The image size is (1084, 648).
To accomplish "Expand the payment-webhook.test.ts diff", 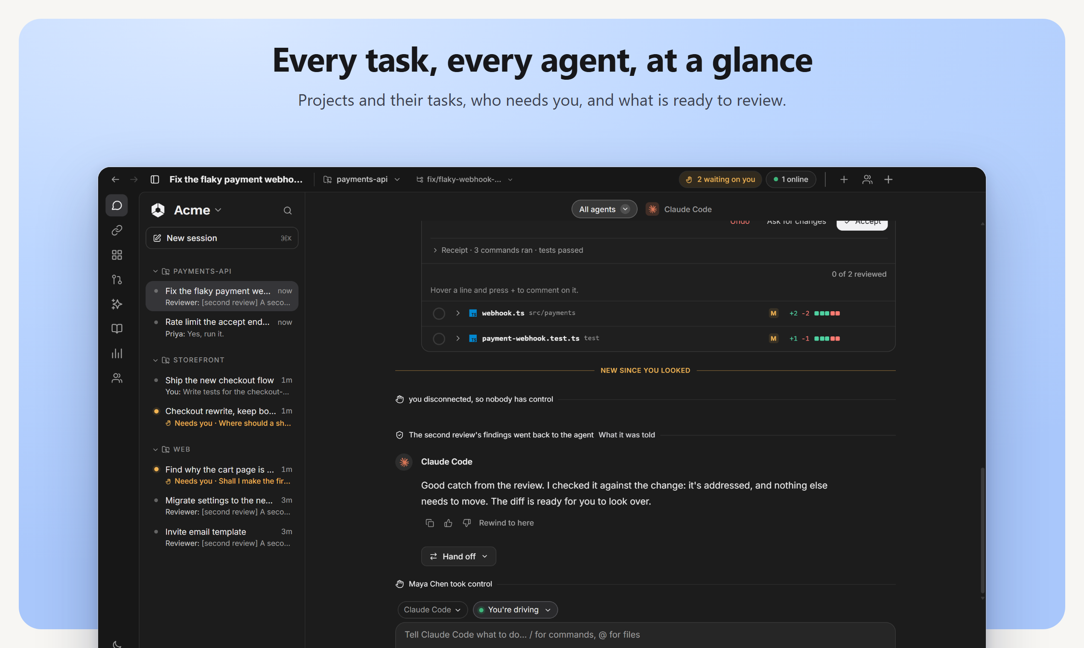I will [x=457, y=338].
